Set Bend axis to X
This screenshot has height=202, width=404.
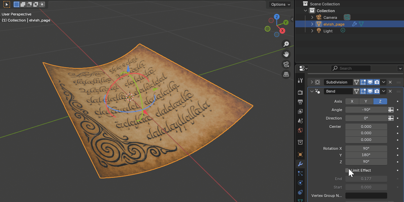point(352,101)
